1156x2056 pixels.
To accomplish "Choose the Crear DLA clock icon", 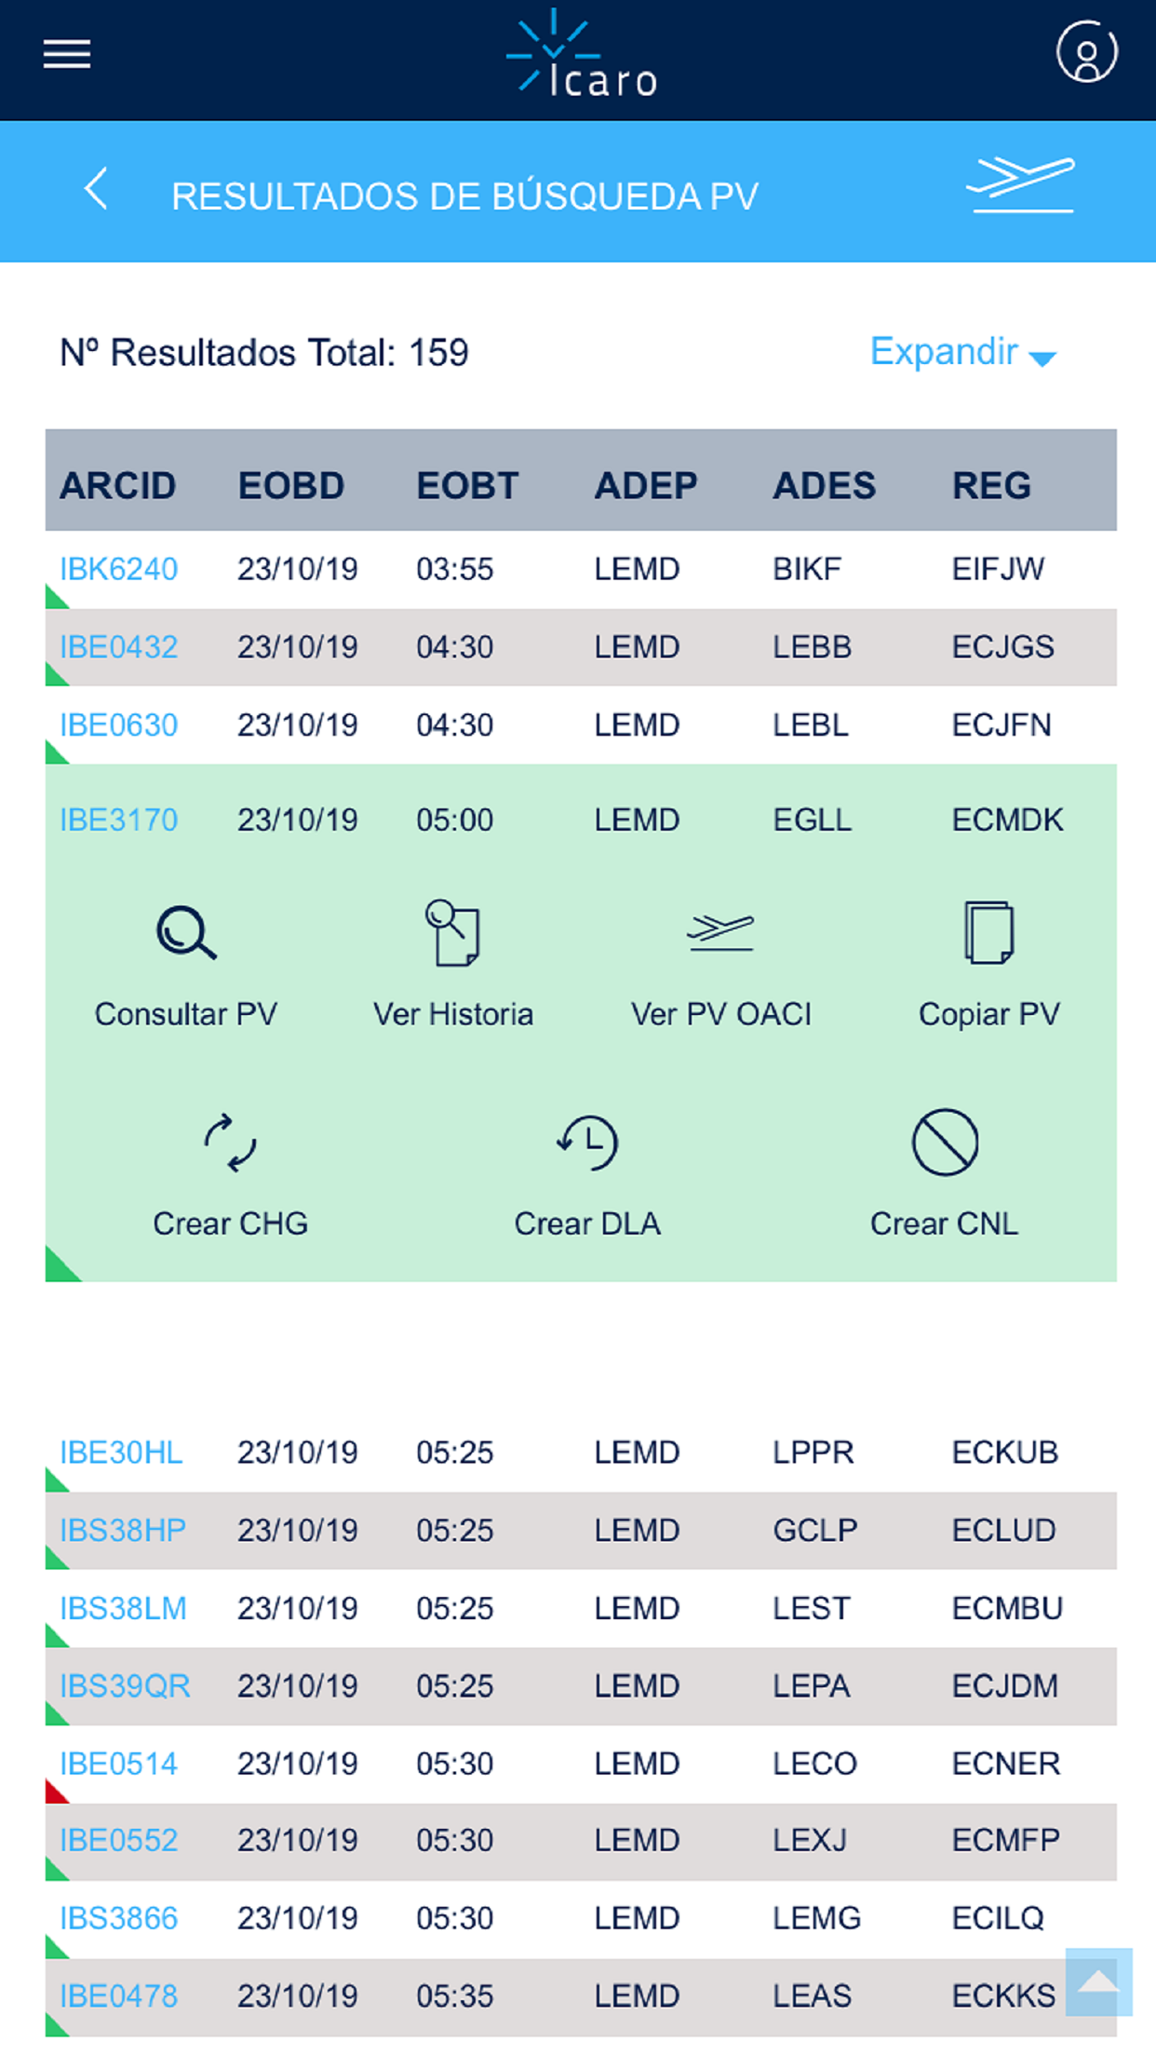I will pyautogui.click(x=587, y=1143).
